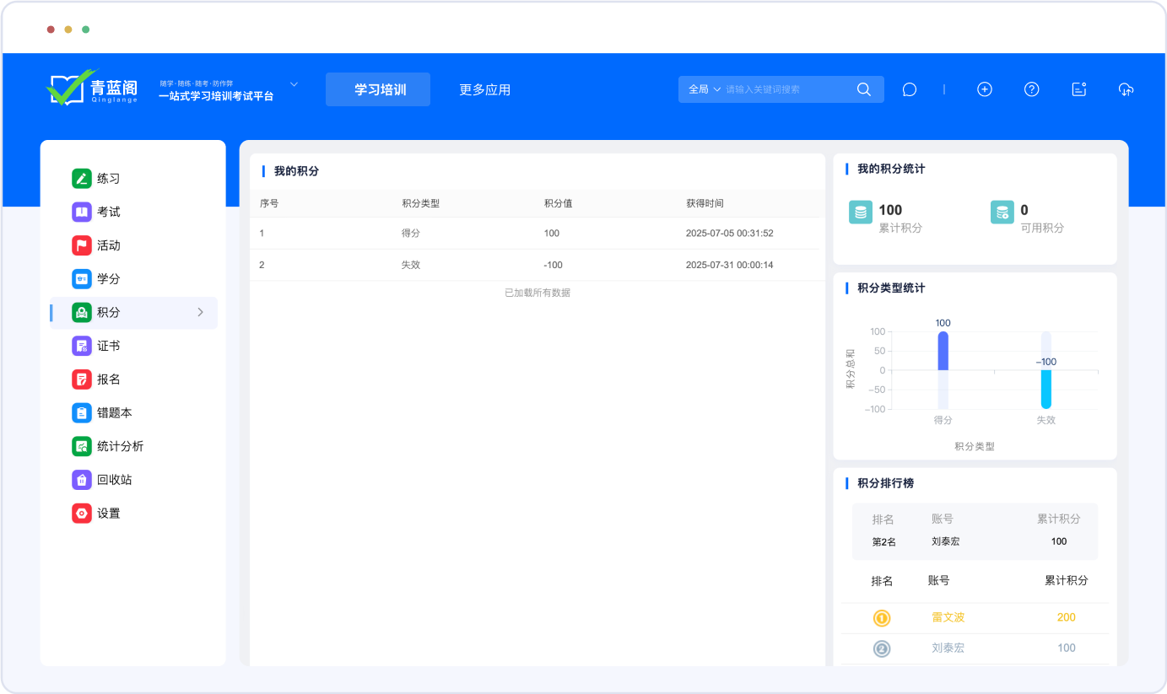Screen dimensions: 1167x694
Task: Click the chat message icon in header
Action: (909, 89)
